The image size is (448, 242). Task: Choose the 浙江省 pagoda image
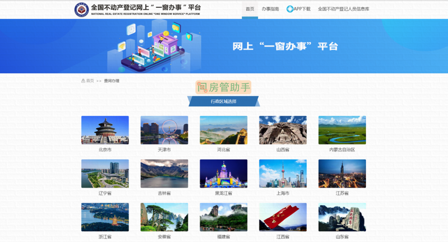tap(105, 217)
